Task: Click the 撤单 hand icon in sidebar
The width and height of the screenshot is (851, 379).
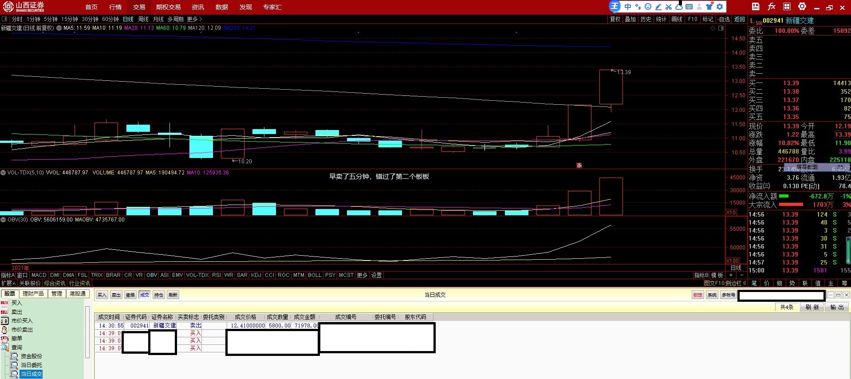Action: click(4, 339)
